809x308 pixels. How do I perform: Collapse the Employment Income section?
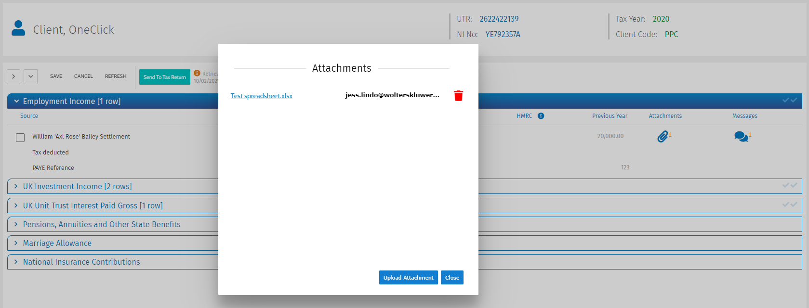(16, 101)
